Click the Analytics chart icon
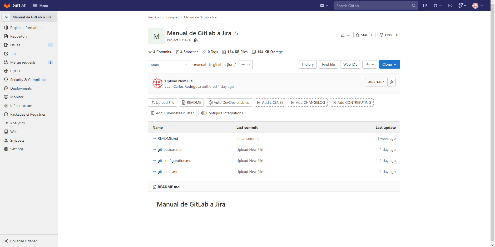 (6, 123)
